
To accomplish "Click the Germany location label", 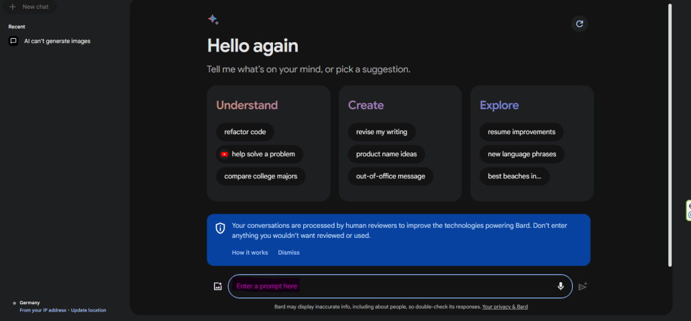I will 30,302.
